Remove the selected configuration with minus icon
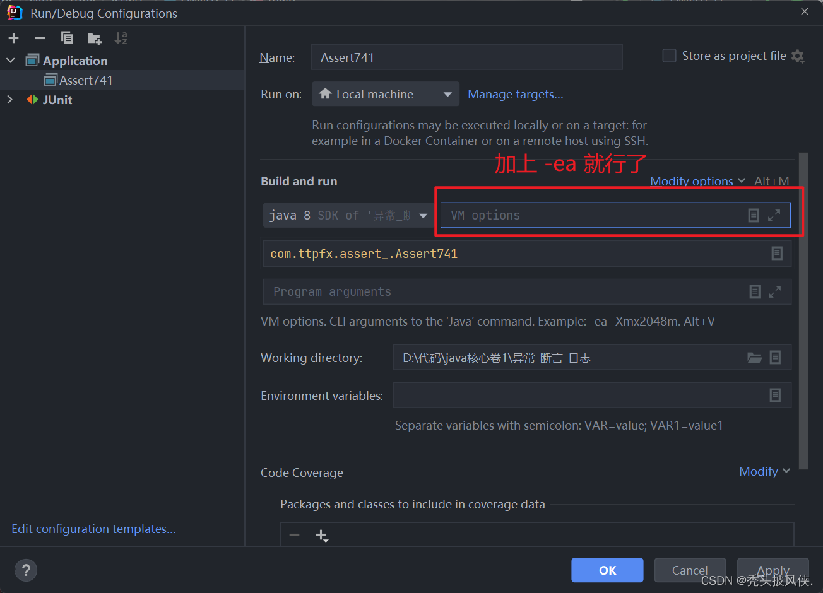Screen dimensions: 823x593 click(x=40, y=38)
